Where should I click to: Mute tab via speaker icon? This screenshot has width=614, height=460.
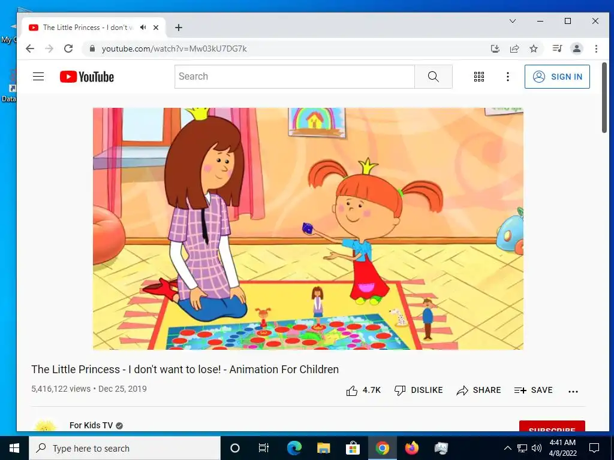pyautogui.click(x=143, y=28)
